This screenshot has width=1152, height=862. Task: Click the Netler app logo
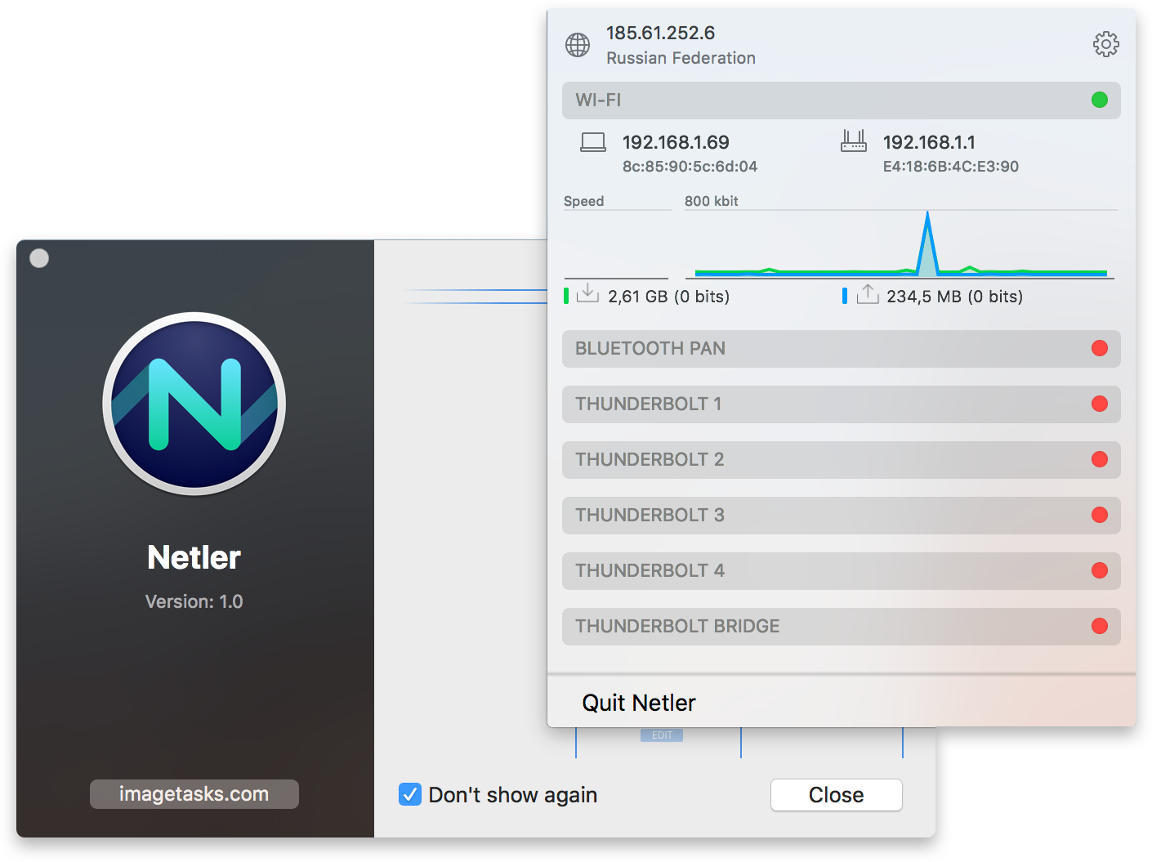tap(194, 404)
